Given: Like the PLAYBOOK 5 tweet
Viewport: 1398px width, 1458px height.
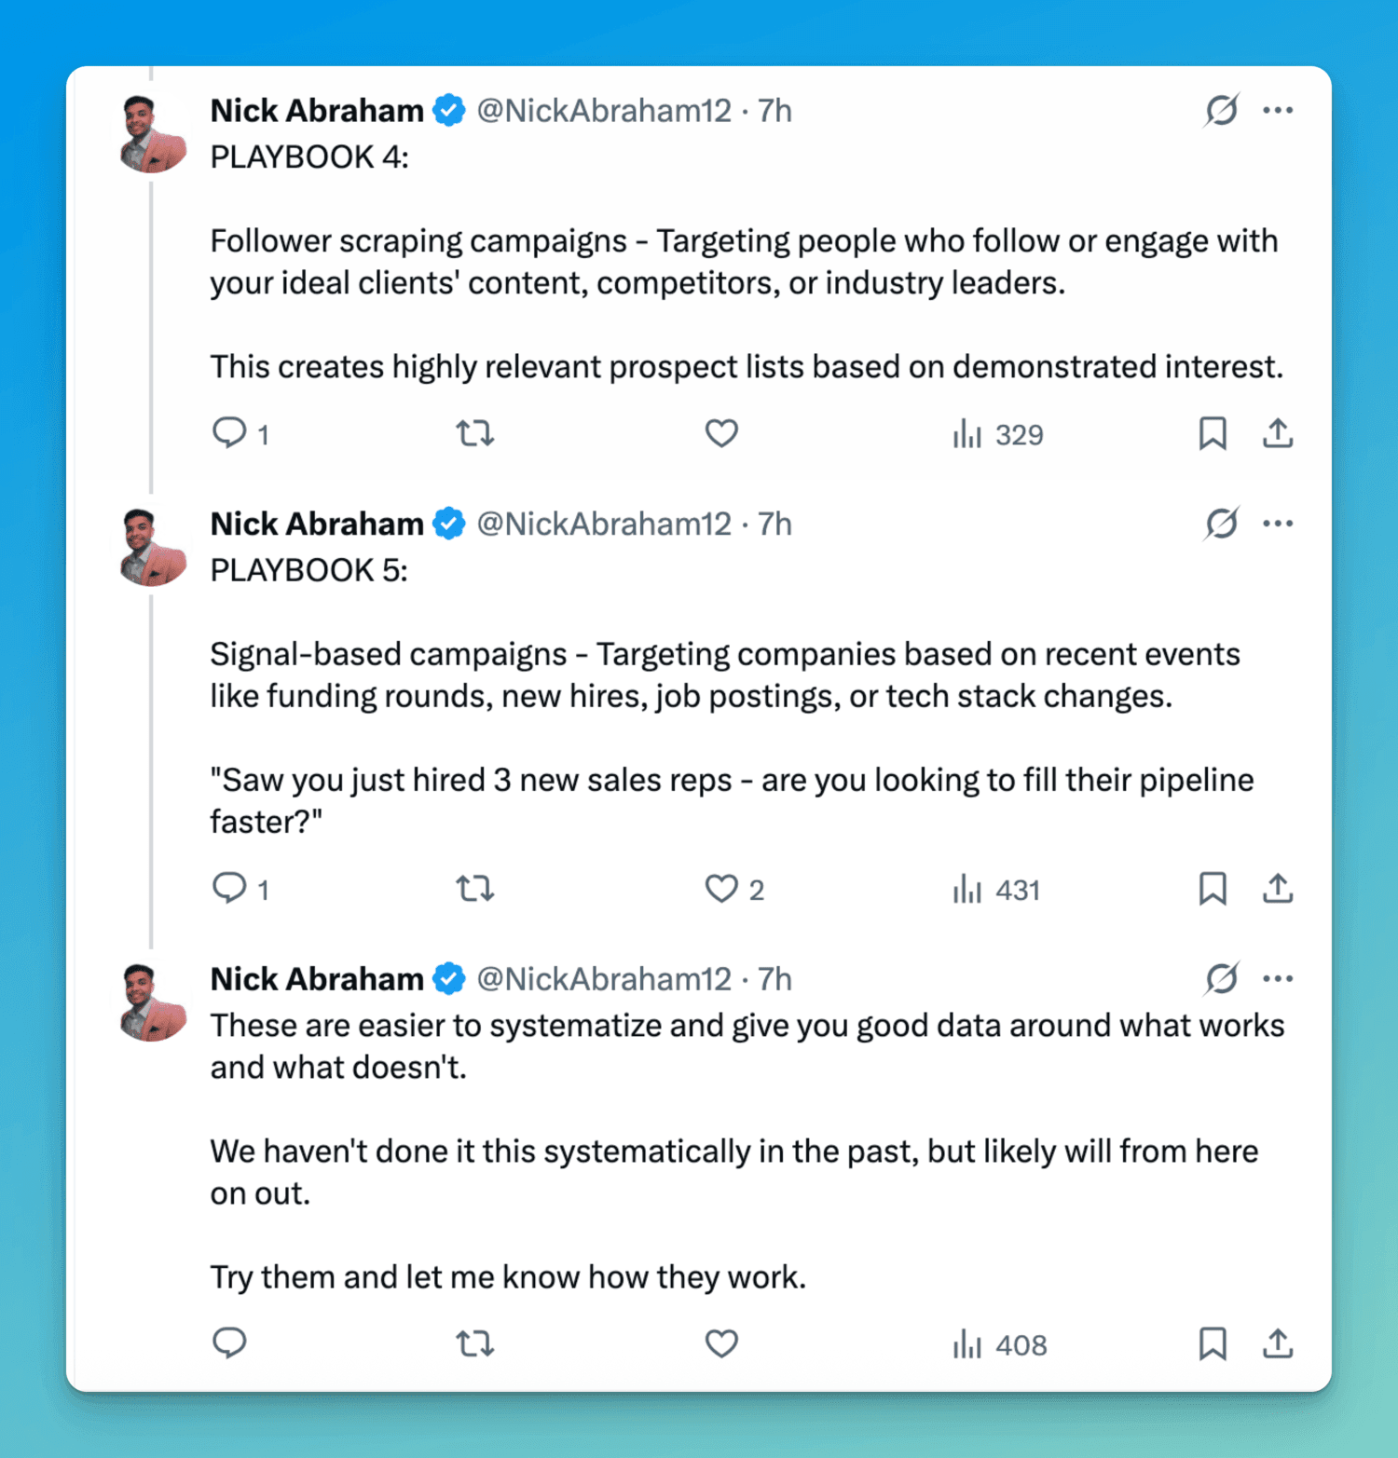Looking at the screenshot, I should tap(721, 889).
